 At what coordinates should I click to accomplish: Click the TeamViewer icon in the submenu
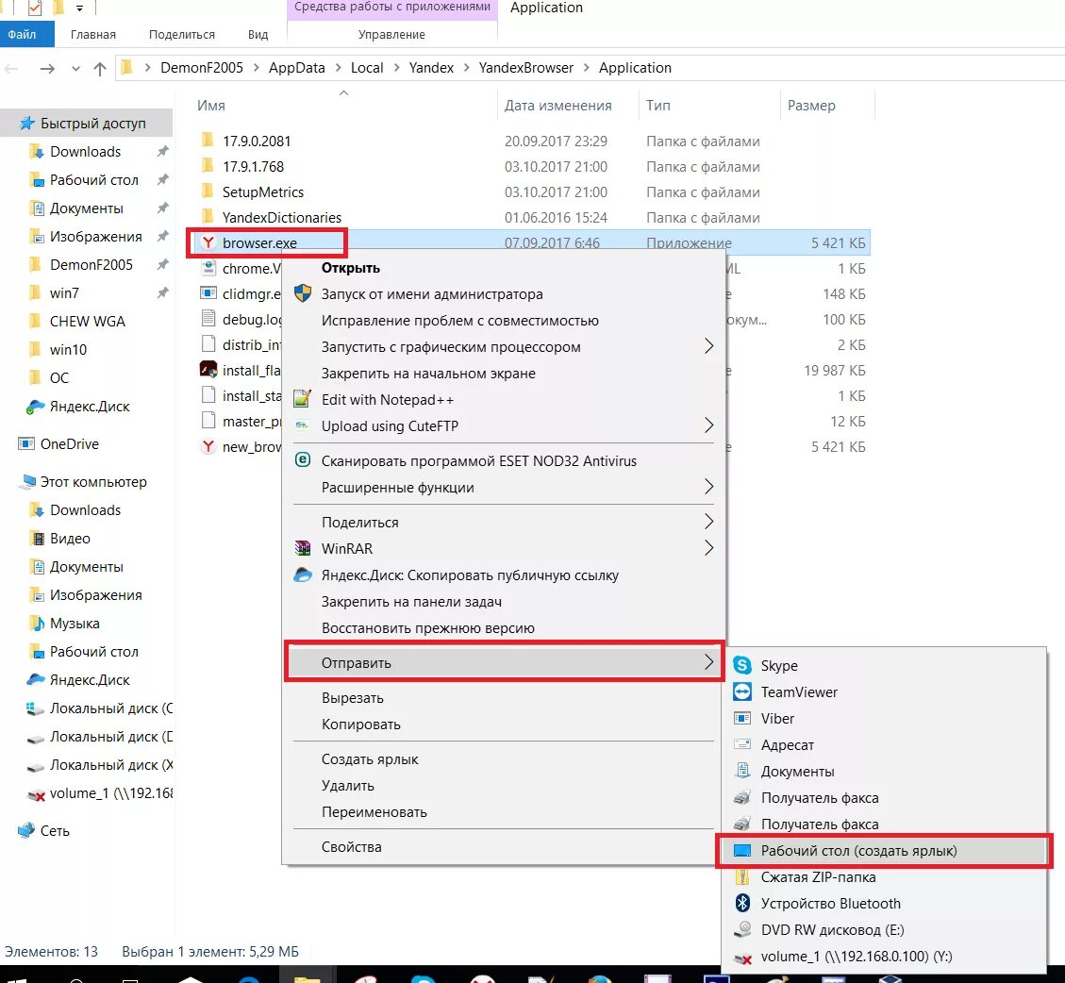pos(742,691)
